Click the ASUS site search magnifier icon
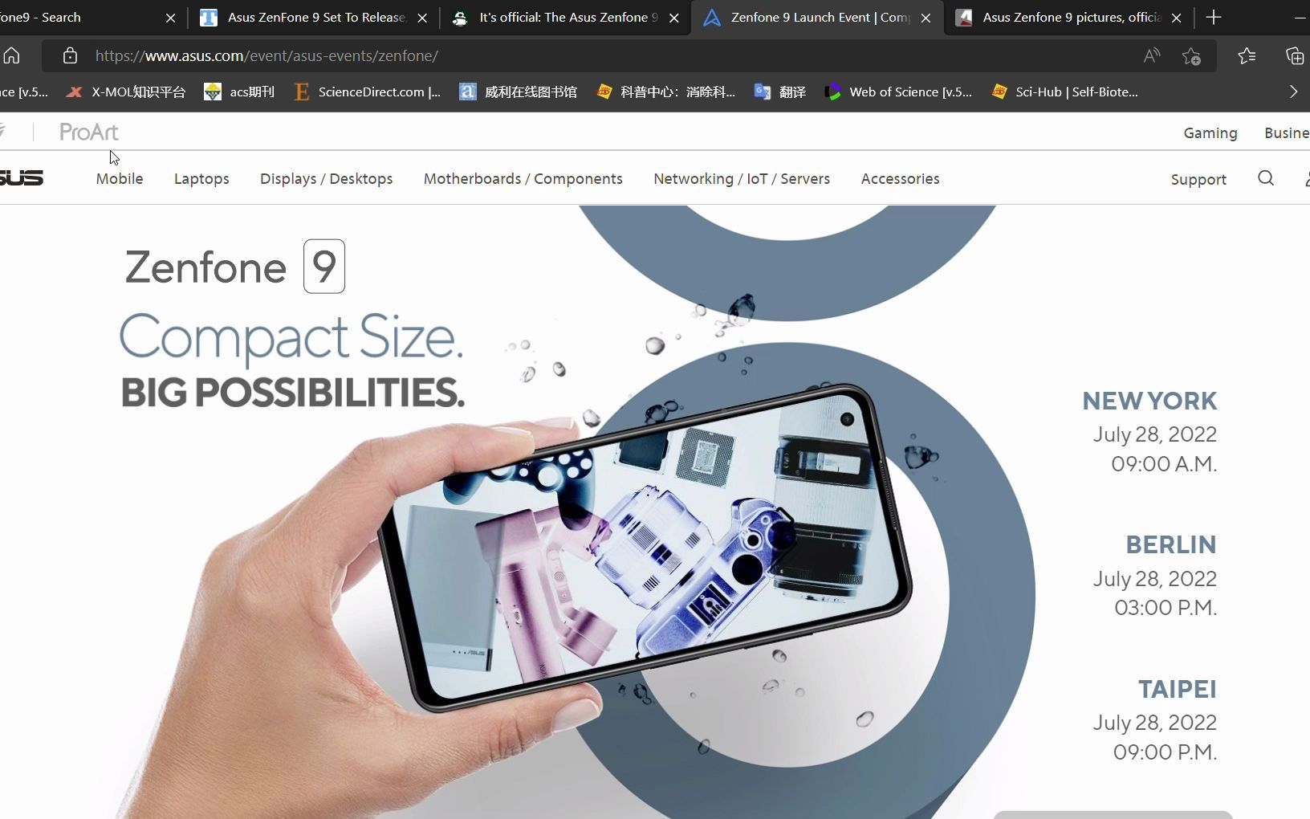Viewport: 1310px width, 819px height. pos(1266,178)
